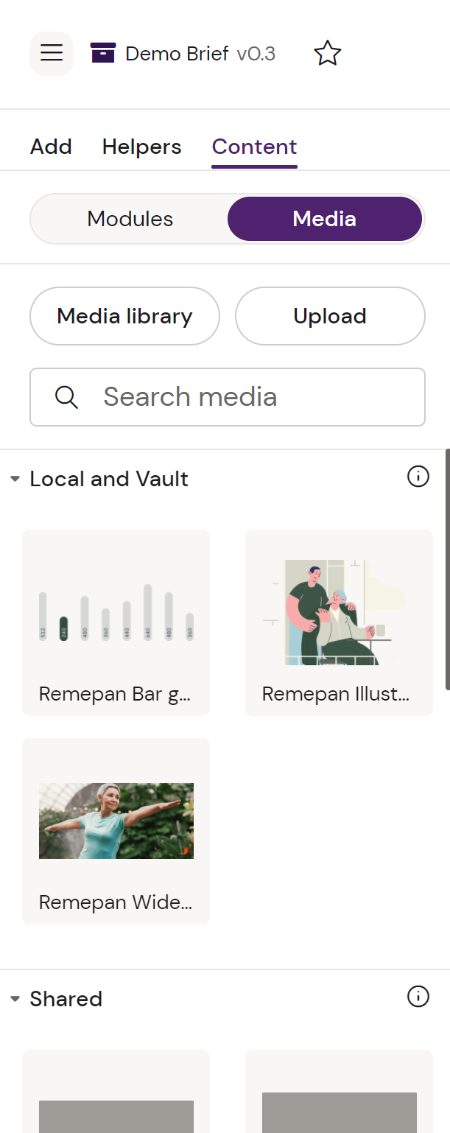
Task: Select the Content tab
Action: click(x=254, y=147)
